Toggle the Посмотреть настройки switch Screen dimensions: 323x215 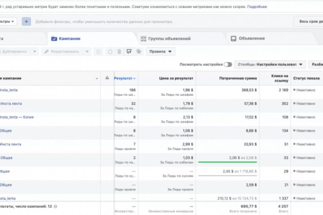point(227,64)
